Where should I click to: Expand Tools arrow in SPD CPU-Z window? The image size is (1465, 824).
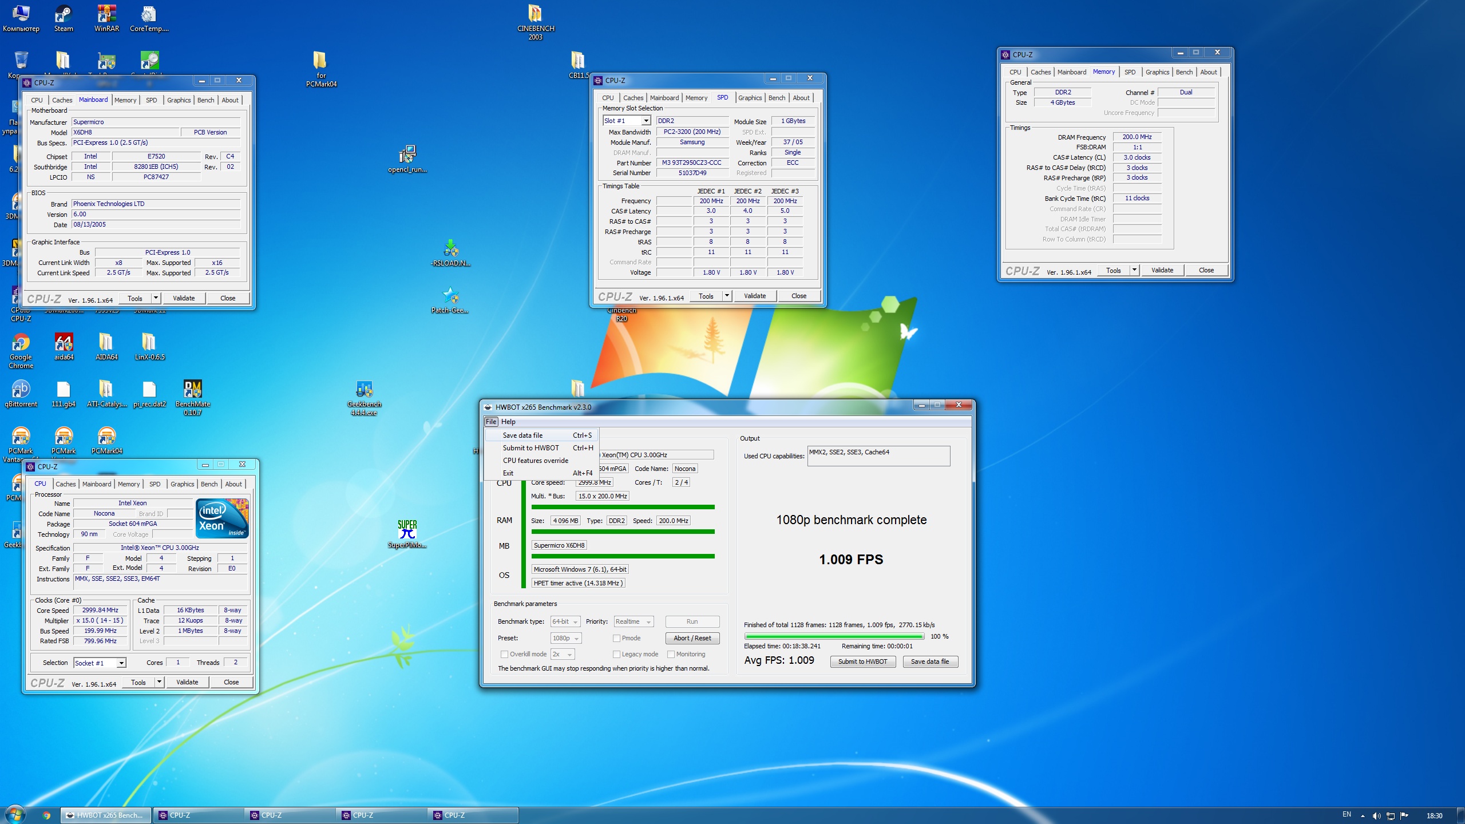tap(727, 296)
